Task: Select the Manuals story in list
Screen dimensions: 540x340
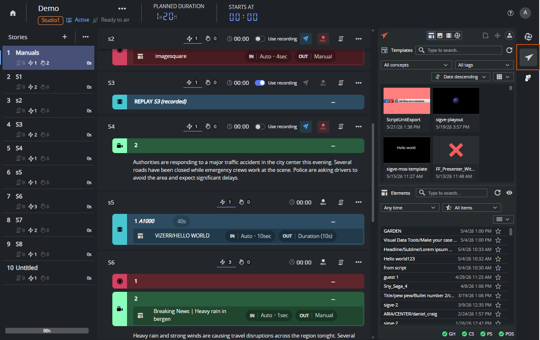Action: pyautogui.click(x=48, y=57)
